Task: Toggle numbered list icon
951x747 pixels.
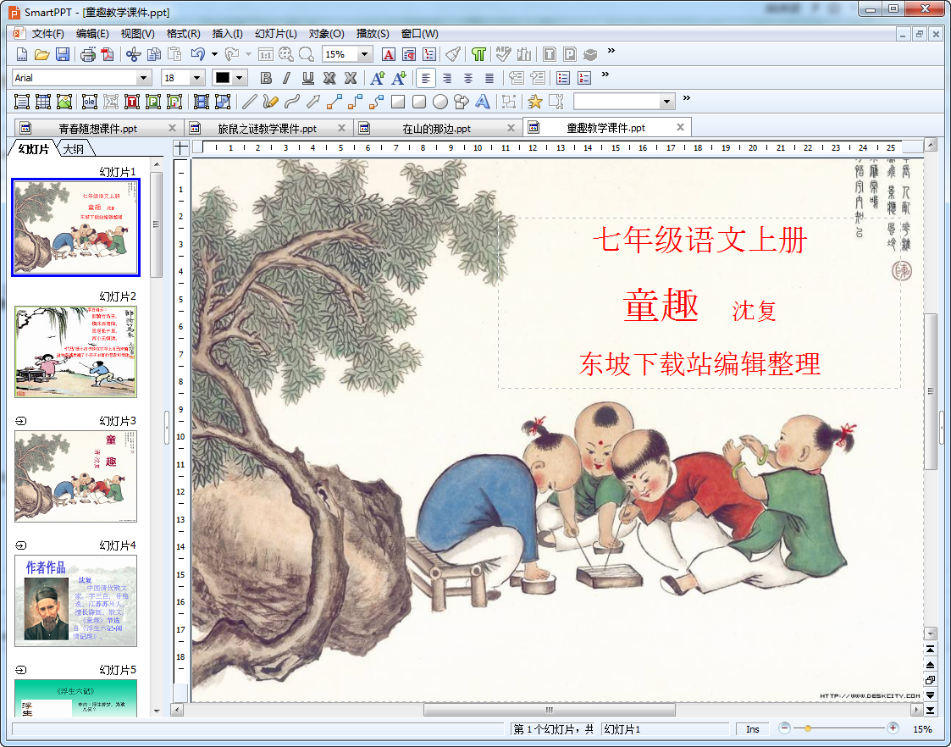Action: (x=584, y=78)
